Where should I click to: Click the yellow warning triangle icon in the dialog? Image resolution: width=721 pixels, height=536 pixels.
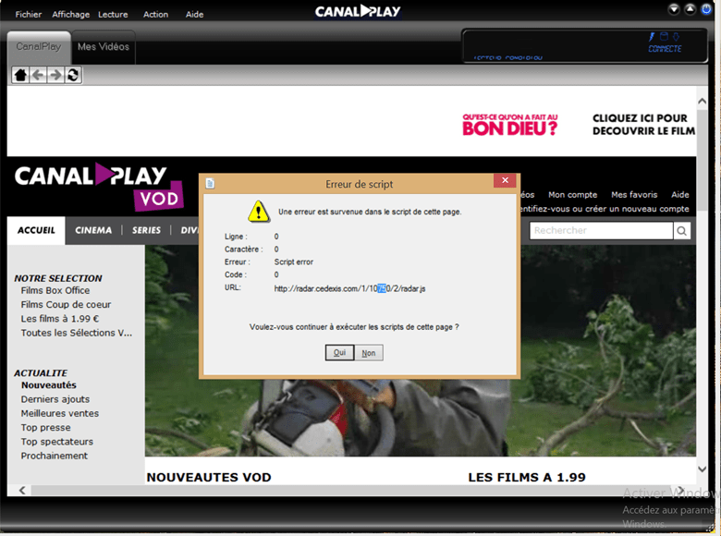pos(258,211)
